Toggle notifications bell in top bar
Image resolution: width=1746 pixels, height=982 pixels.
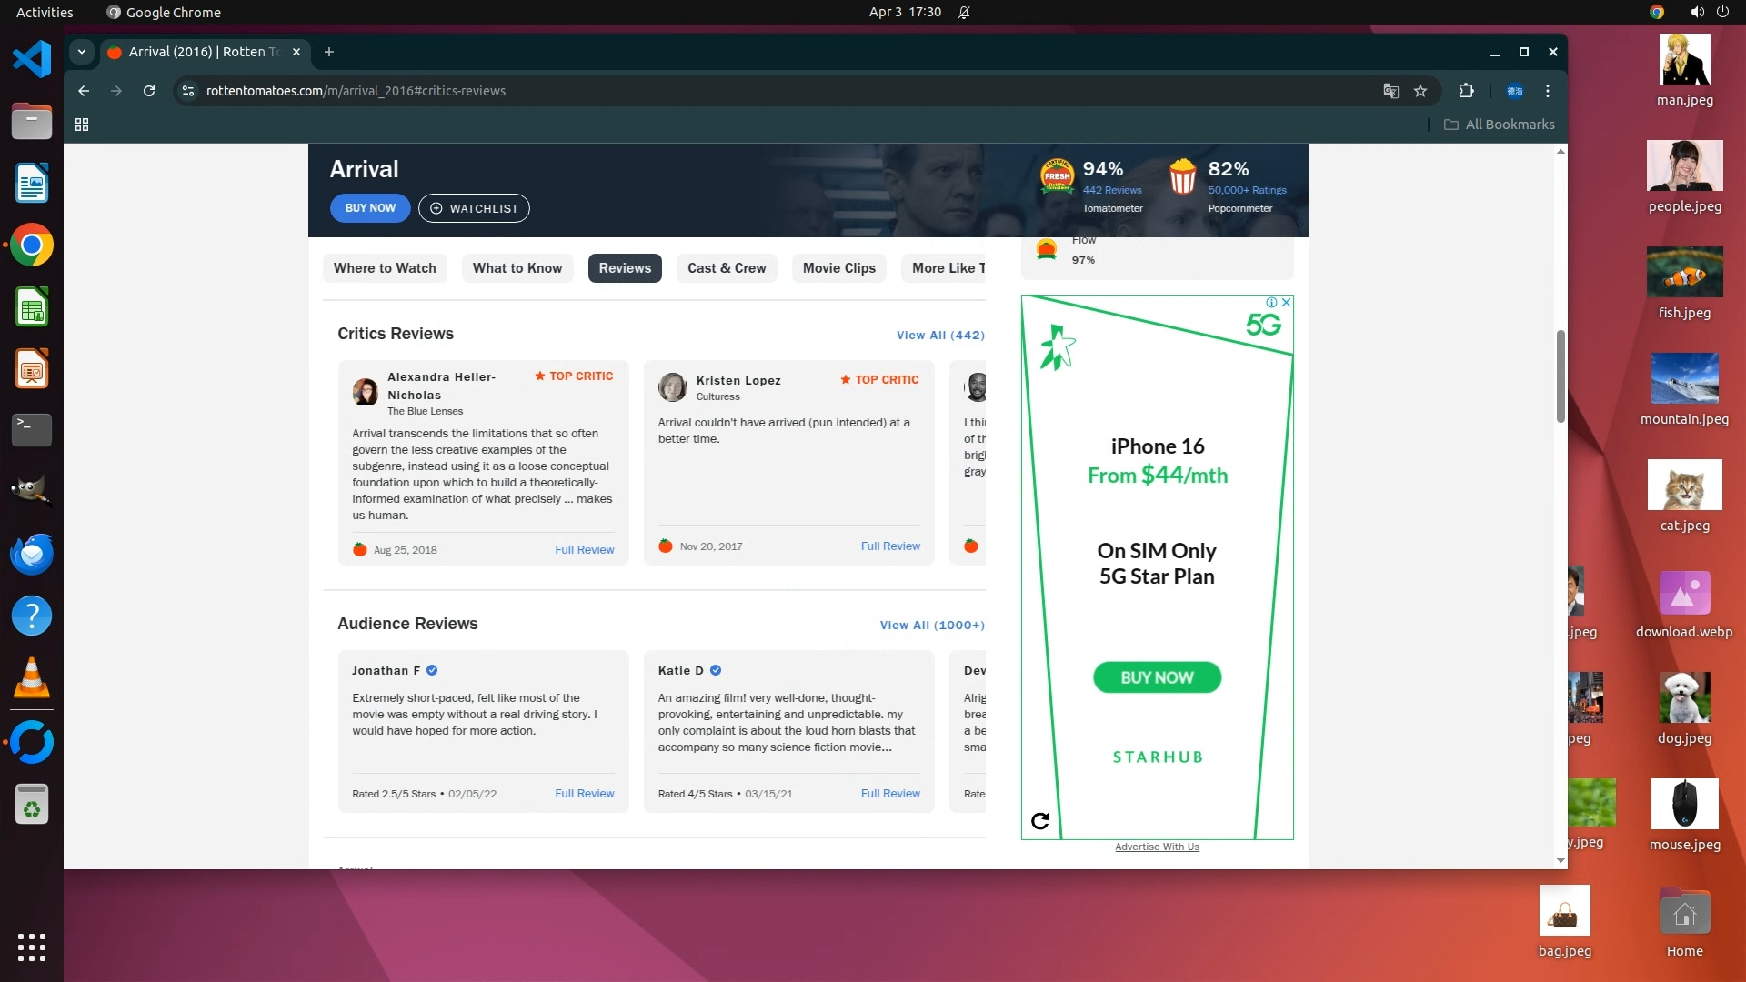pyautogui.click(x=964, y=12)
